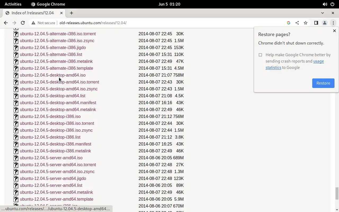Click file icon beside ubuntu-12.04.5-alternate-i386.list
This screenshot has height=212, width=339.
pos(16,55)
